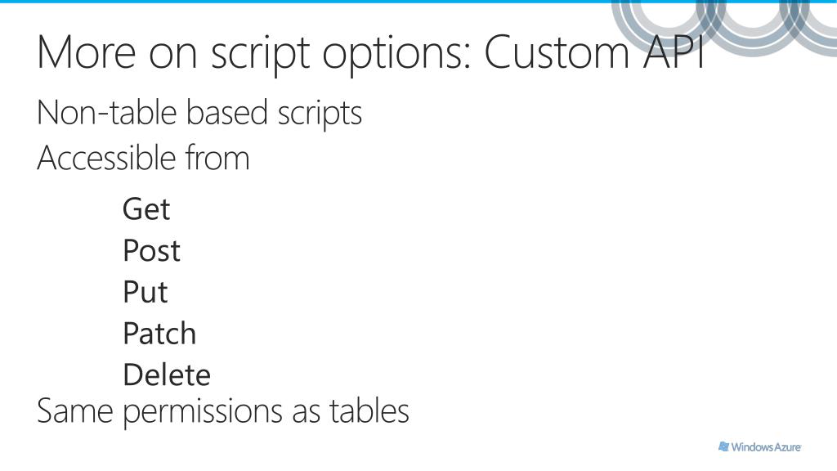
Task: Select the 'Put' method item
Action: (x=145, y=292)
